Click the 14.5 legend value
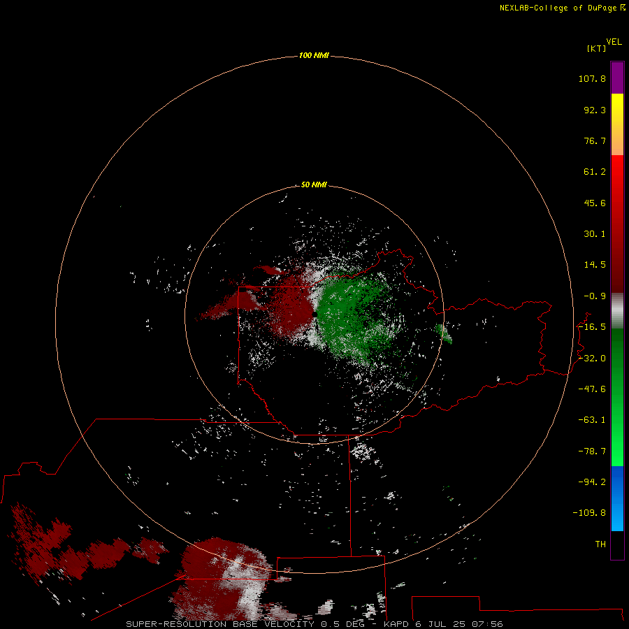This screenshot has height=629, width=629. pos(595,265)
